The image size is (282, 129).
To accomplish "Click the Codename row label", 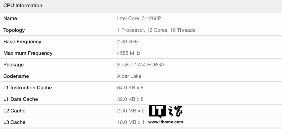I will click(16, 76).
